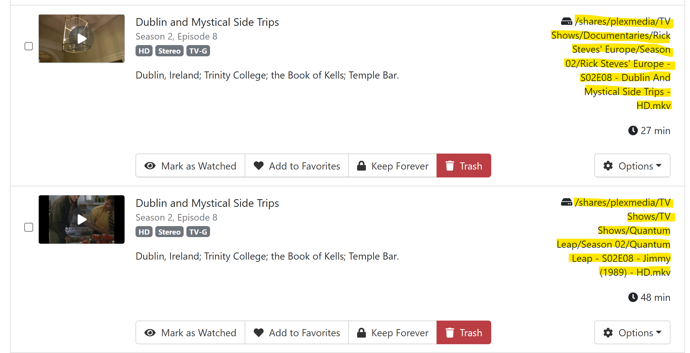
Task: Click the TV-G badge on second episode
Action: point(198,232)
